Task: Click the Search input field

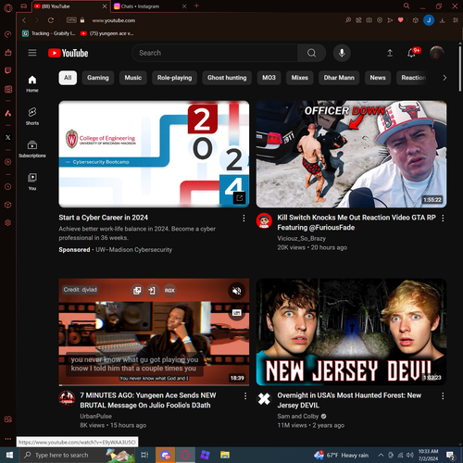Action: click(216, 53)
